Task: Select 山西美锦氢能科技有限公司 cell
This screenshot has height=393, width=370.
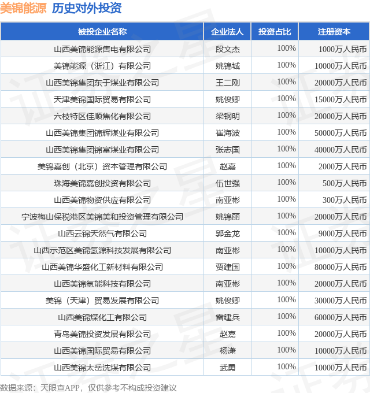Action: 102,284
